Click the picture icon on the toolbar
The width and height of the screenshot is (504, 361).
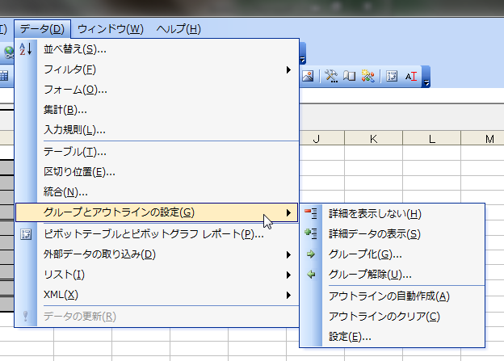tap(308, 76)
